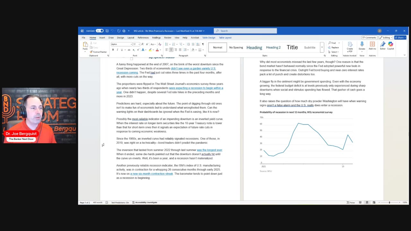
Task: Click the Shading paint bucket icon
Action: tap(193, 50)
